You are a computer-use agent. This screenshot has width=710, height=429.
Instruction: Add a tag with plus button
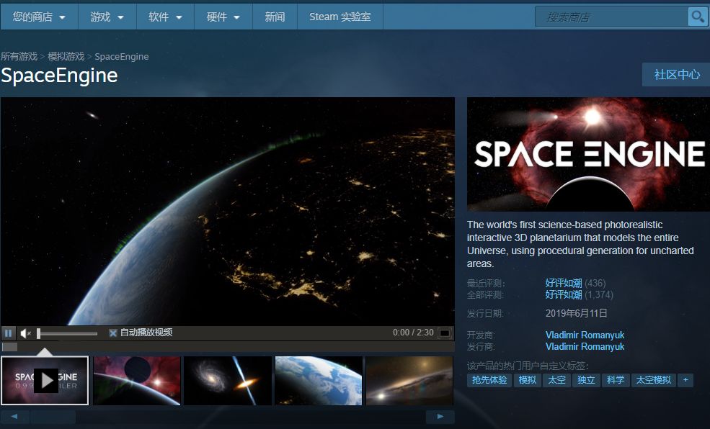coord(685,380)
